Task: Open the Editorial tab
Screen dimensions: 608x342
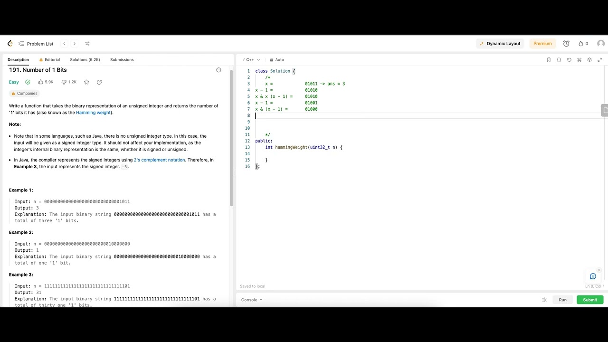Action: coord(49,60)
